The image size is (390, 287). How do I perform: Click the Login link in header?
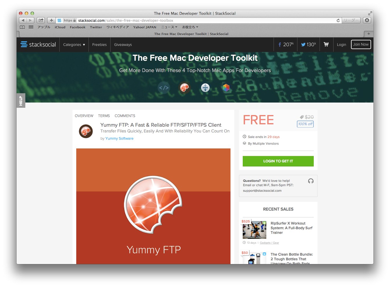(x=341, y=45)
